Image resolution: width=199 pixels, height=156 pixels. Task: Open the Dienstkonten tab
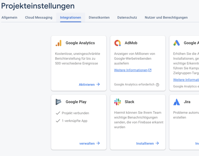click(99, 17)
